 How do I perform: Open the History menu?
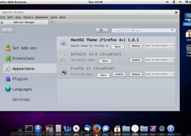point(28,17)
